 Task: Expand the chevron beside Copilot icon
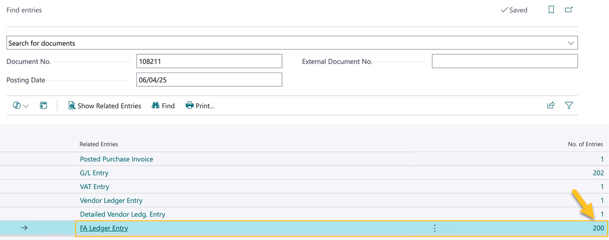(26, 106)
